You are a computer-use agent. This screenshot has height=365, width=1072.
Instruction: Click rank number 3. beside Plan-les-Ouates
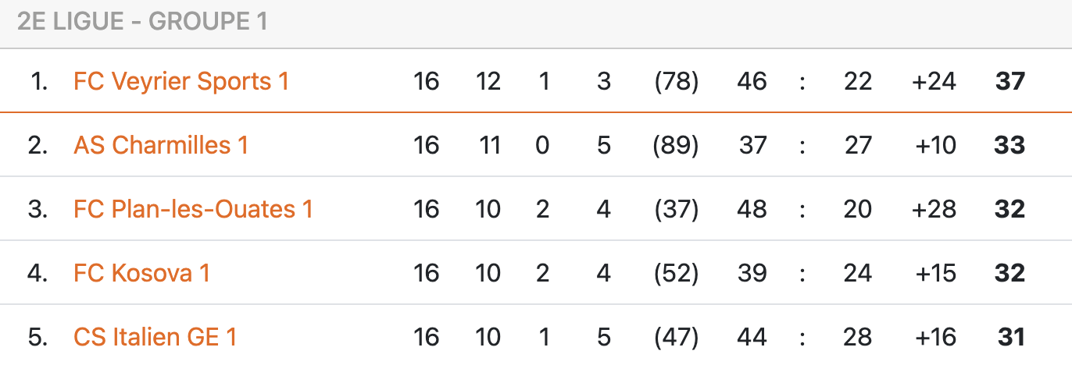pos(38,209)
